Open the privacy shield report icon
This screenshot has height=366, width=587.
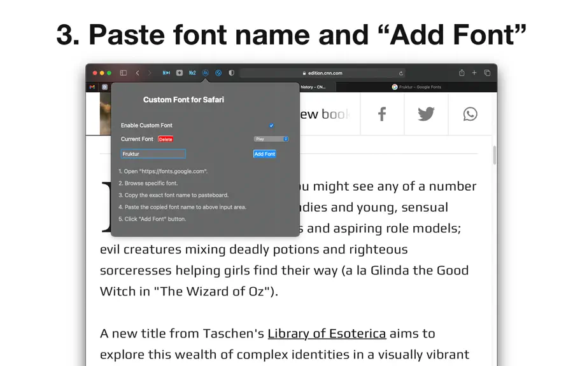231,73
